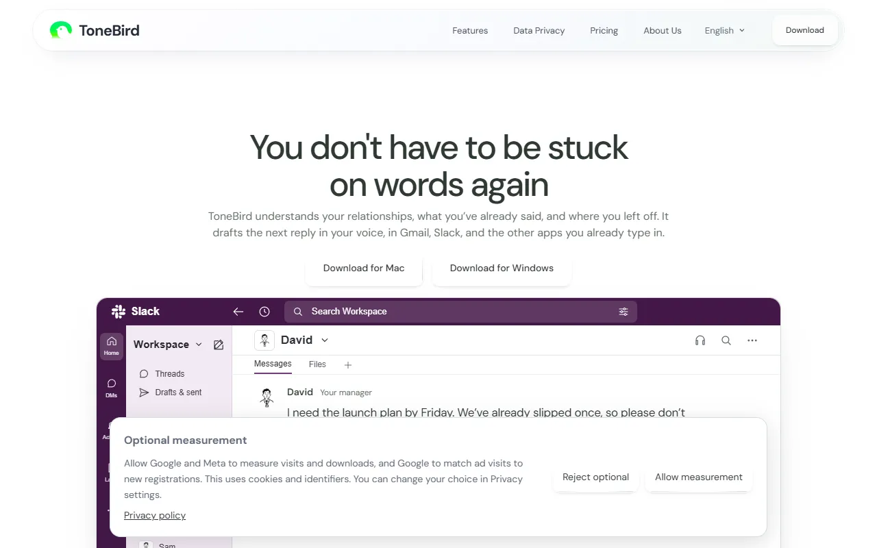Click David's avatar next to message
The image size is (877, 548).
pos(267,397)
